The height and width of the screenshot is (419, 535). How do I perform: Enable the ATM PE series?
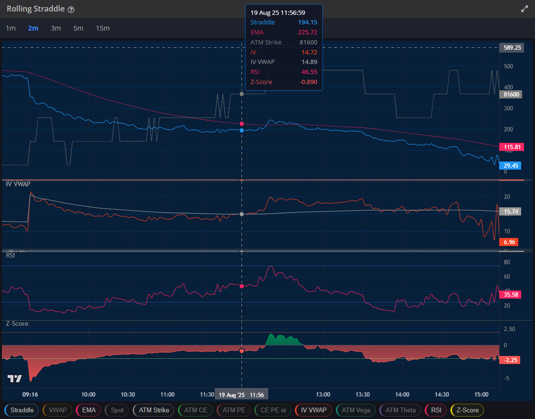[233, 410]
